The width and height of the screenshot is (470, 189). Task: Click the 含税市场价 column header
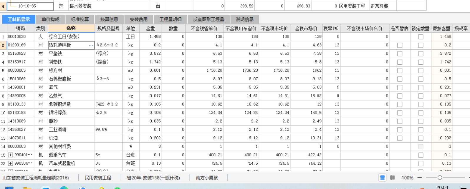coord(306,28)
